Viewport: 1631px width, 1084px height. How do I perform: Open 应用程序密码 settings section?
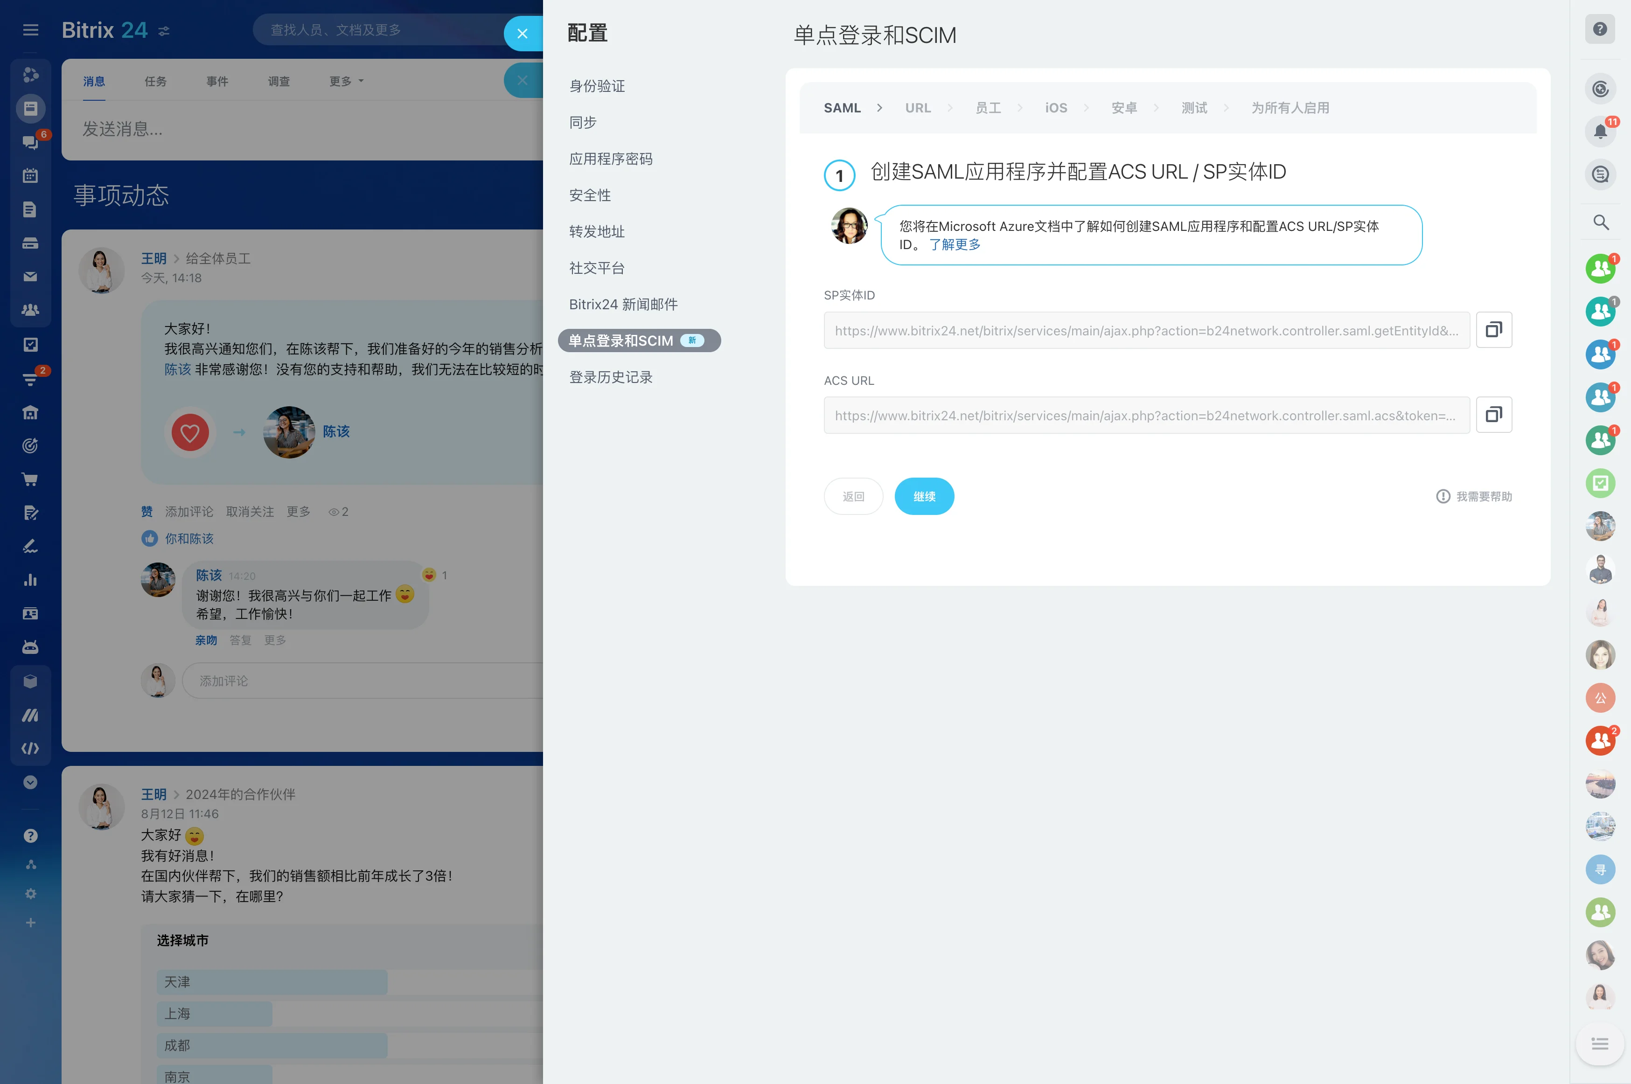click(611, 159)
